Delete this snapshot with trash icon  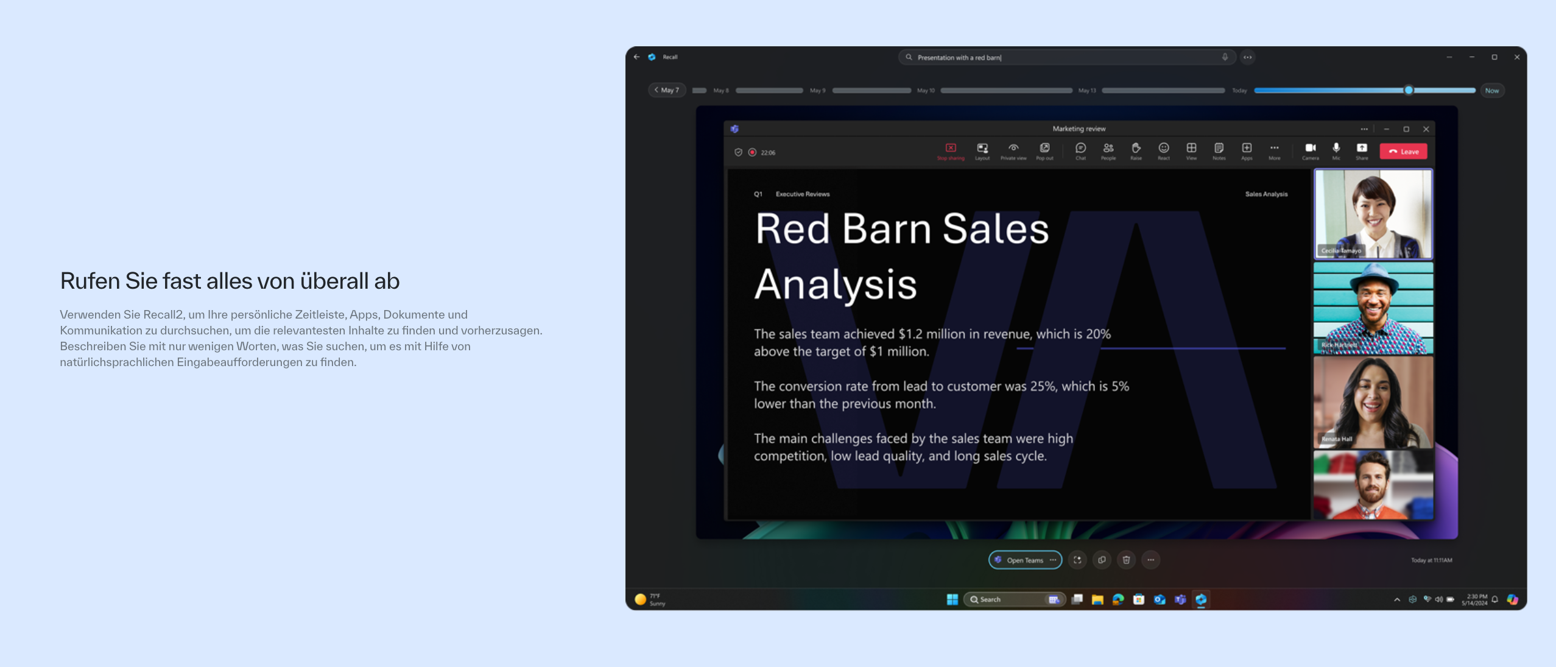pyautogui.click(x=1126, y=560)
